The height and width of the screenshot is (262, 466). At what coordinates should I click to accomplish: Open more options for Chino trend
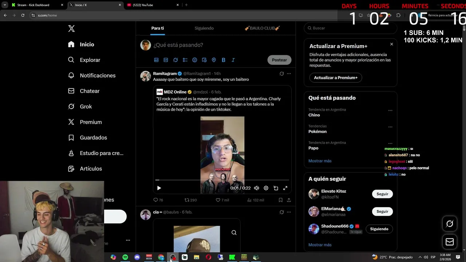390,110
